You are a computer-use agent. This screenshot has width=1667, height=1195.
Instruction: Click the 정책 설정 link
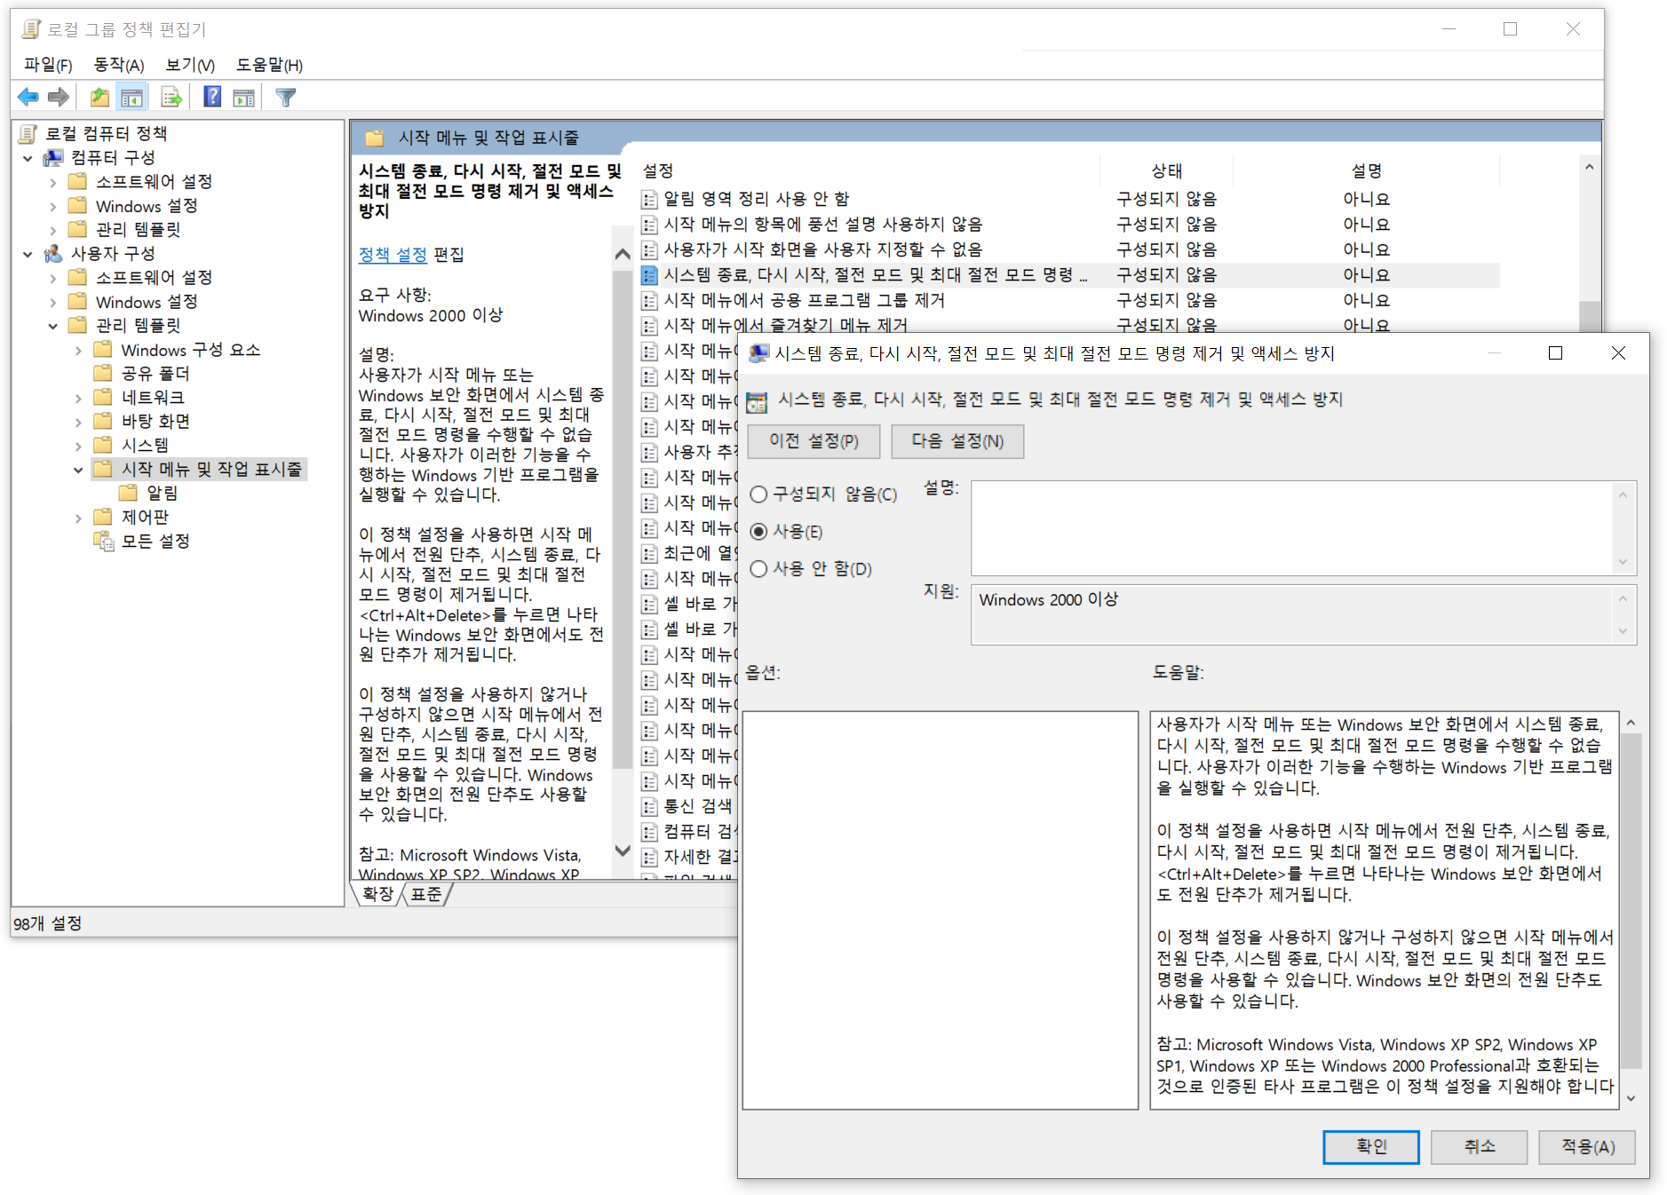[393, 255]
